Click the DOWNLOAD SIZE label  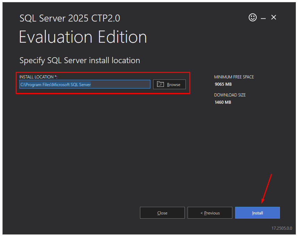(x=230, y=95)
